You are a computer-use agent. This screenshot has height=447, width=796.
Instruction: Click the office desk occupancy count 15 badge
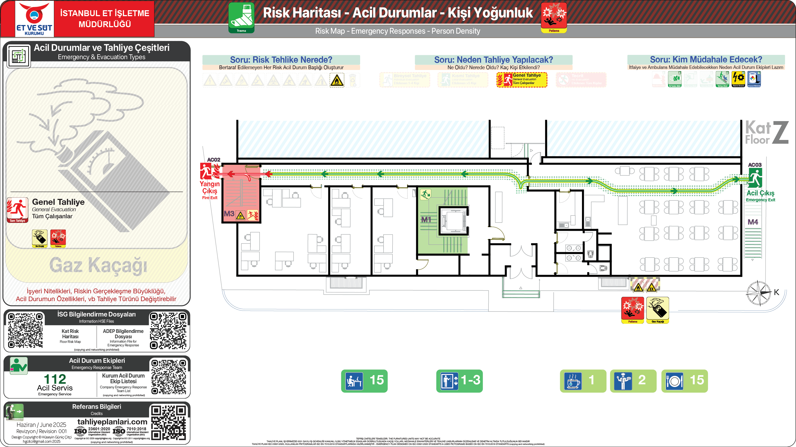(364, 381)
